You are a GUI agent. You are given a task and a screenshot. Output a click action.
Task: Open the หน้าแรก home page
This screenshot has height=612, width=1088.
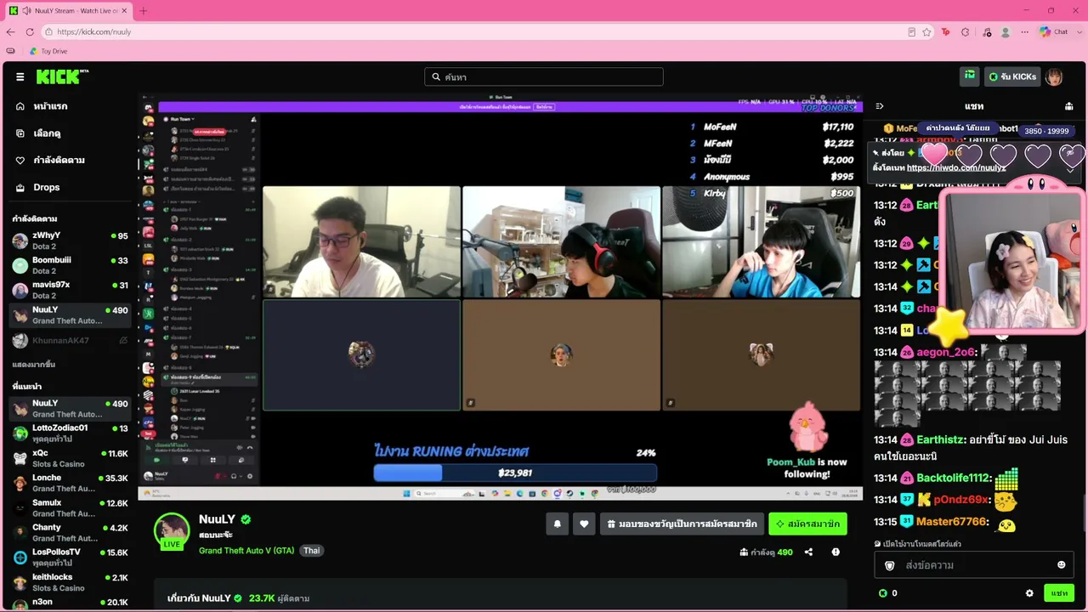coord(50,106)
